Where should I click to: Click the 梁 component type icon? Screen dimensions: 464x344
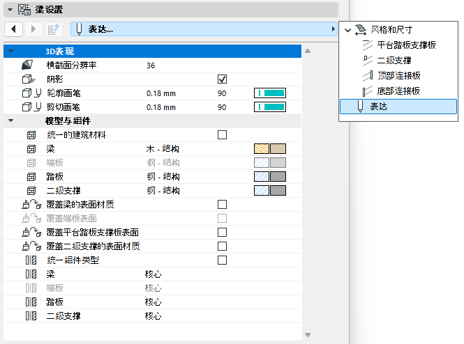[31, 274]
